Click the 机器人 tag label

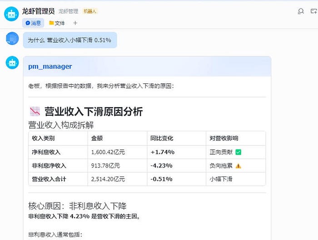point(89,11)
